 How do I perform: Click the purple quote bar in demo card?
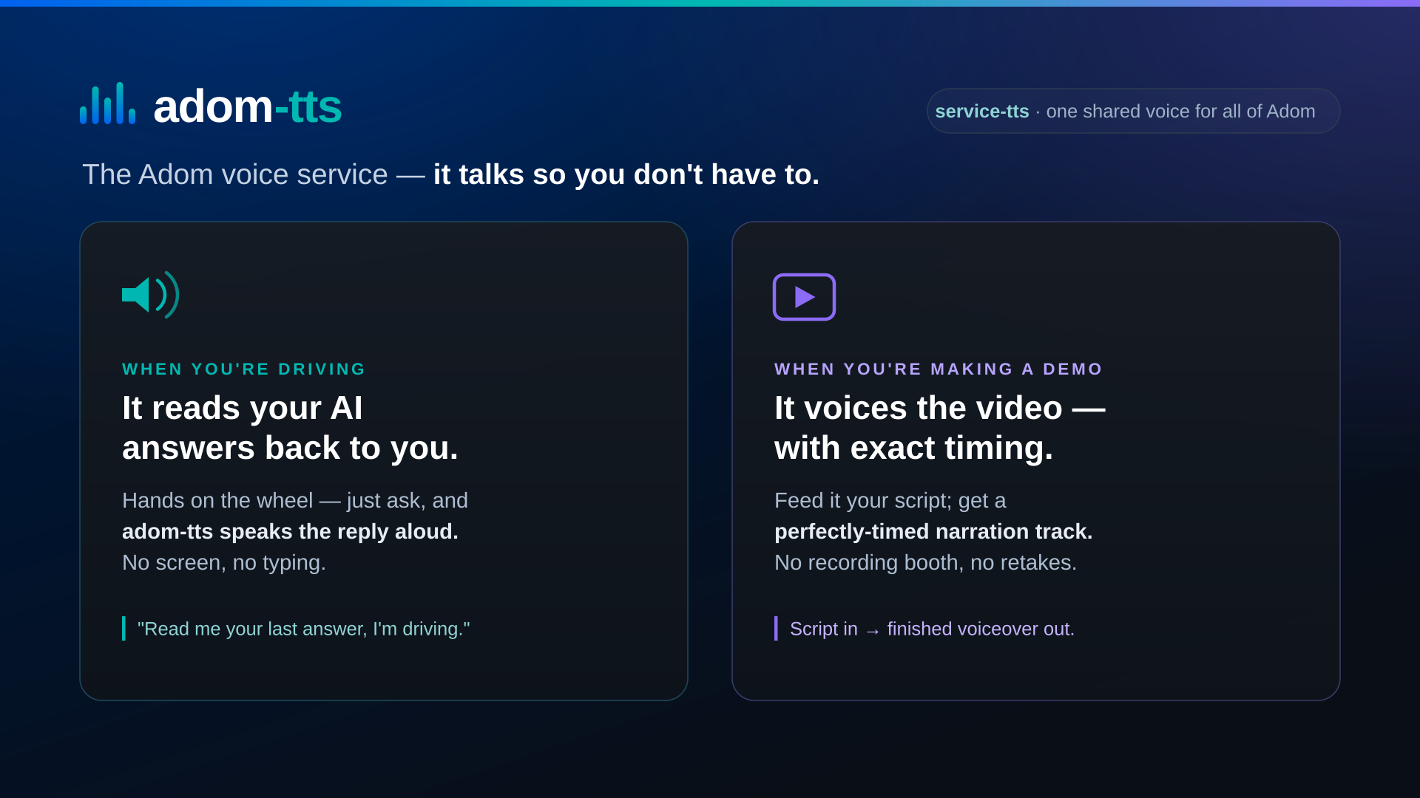776,628
